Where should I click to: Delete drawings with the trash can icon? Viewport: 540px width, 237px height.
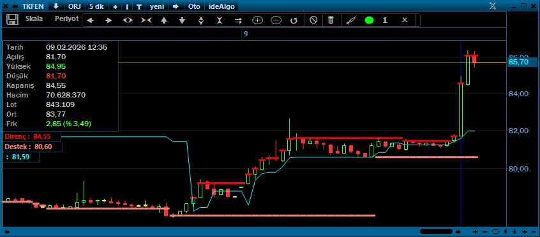331,20
